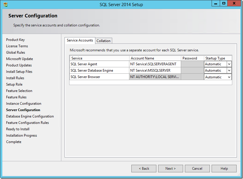
Task: Close the SQL Server 2014 Setup window
Action: point(234,3)
